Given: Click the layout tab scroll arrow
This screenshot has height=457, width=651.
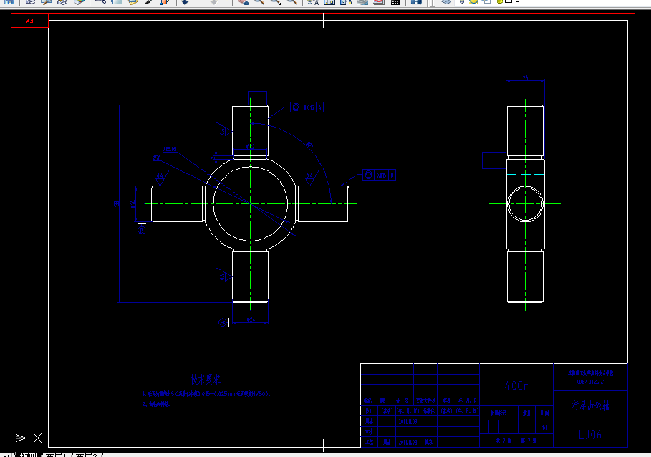Looking at the screenshot, I should pos(6,455).
